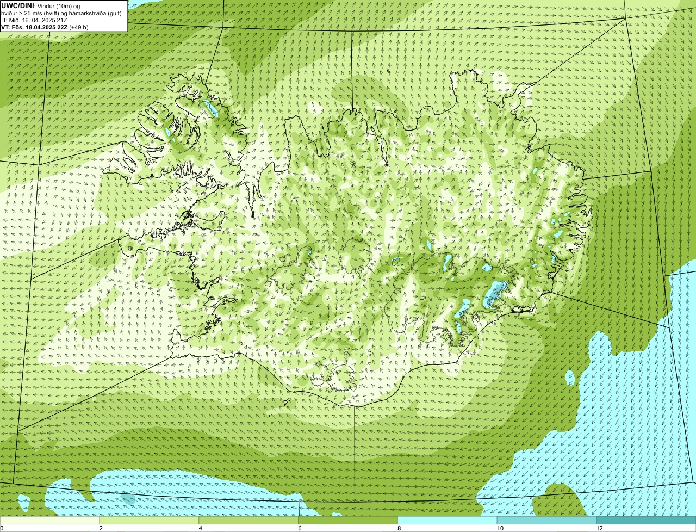The height and width of the screenshot is (532, 696).
Task: Click the legend label "4"
Action: pyautogui.click(x=201, y=528)
